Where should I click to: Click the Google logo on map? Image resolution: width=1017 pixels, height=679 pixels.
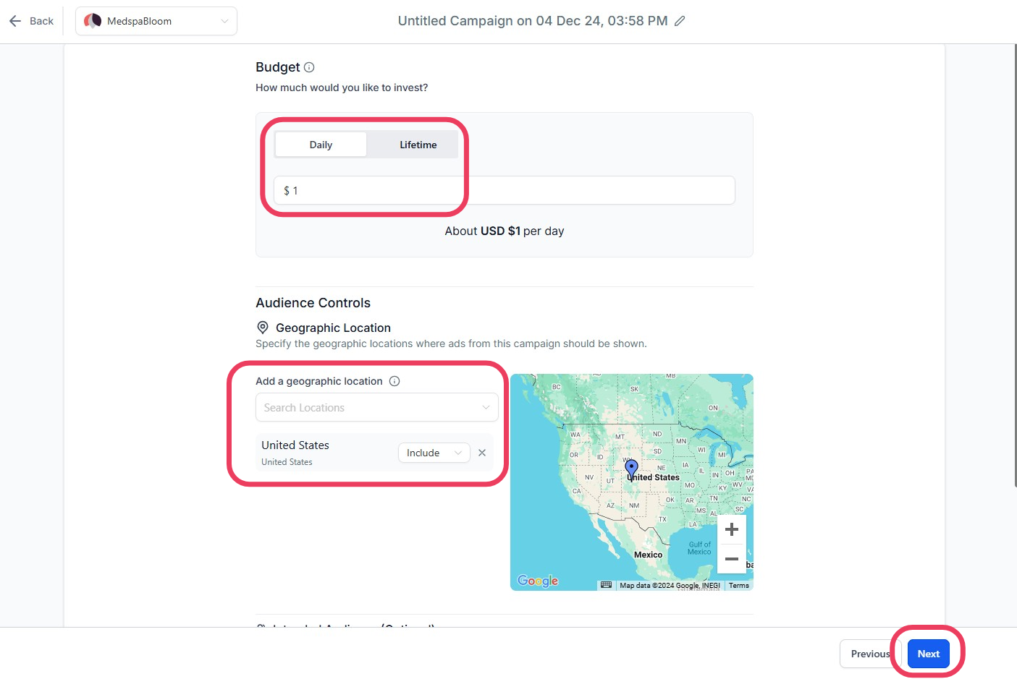(x=538, y=581)
